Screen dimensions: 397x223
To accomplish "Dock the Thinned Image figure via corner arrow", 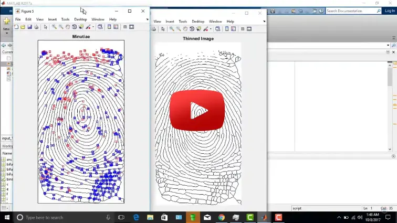I will coord(264,22).
